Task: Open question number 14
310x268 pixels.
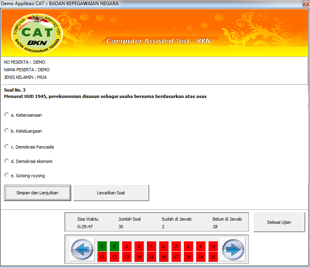Action: click(139, 257)
